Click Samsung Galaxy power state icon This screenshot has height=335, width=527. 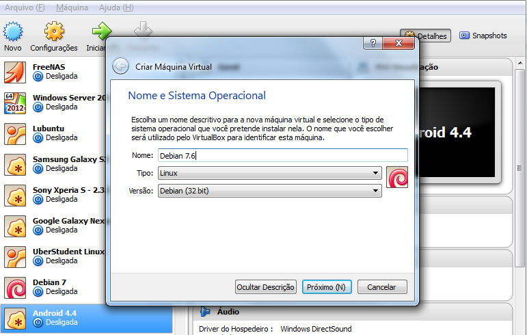click(38, 169)
